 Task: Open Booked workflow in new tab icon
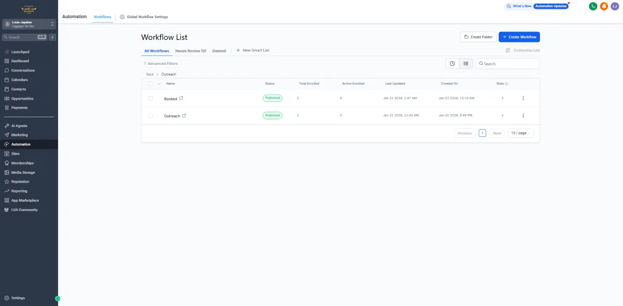[x=181, y=99]
